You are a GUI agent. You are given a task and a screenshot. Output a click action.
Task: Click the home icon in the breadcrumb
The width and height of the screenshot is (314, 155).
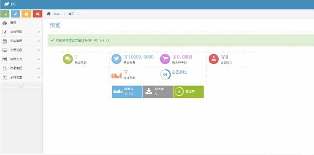point(49,14)
